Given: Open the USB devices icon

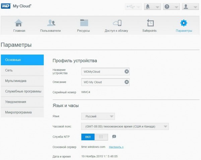Looking at the screenshot, I should (x=131, y=7).
